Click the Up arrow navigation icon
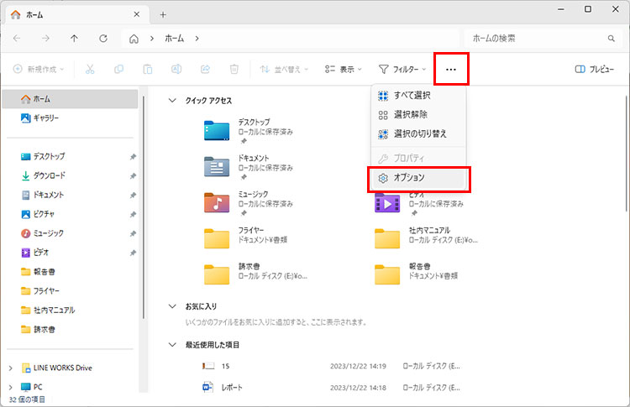This screenshot has height=407, width=630. click(x=75, y=39)
